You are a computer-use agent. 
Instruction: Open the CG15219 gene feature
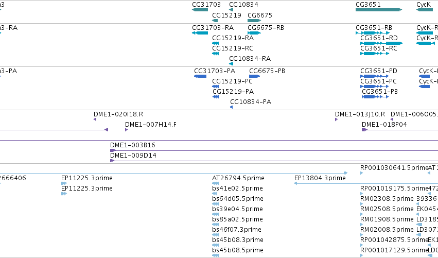[x=215, y=21]
